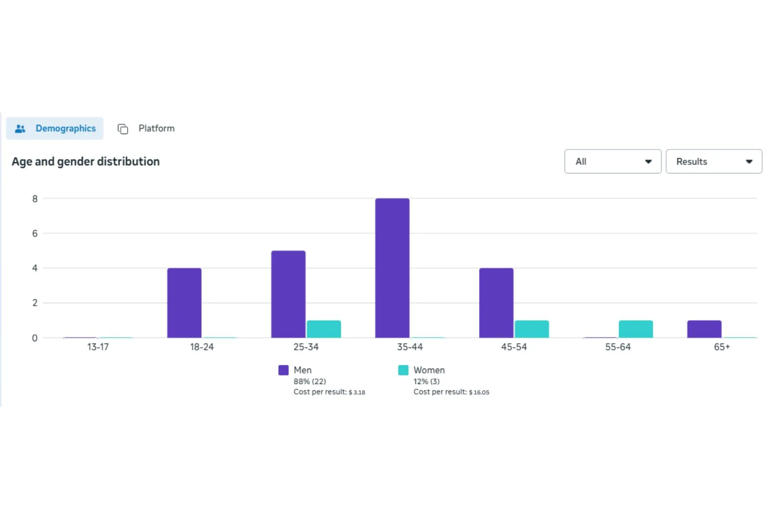
Task: Click the '65+' age axis label
Action: pos(722,347)
